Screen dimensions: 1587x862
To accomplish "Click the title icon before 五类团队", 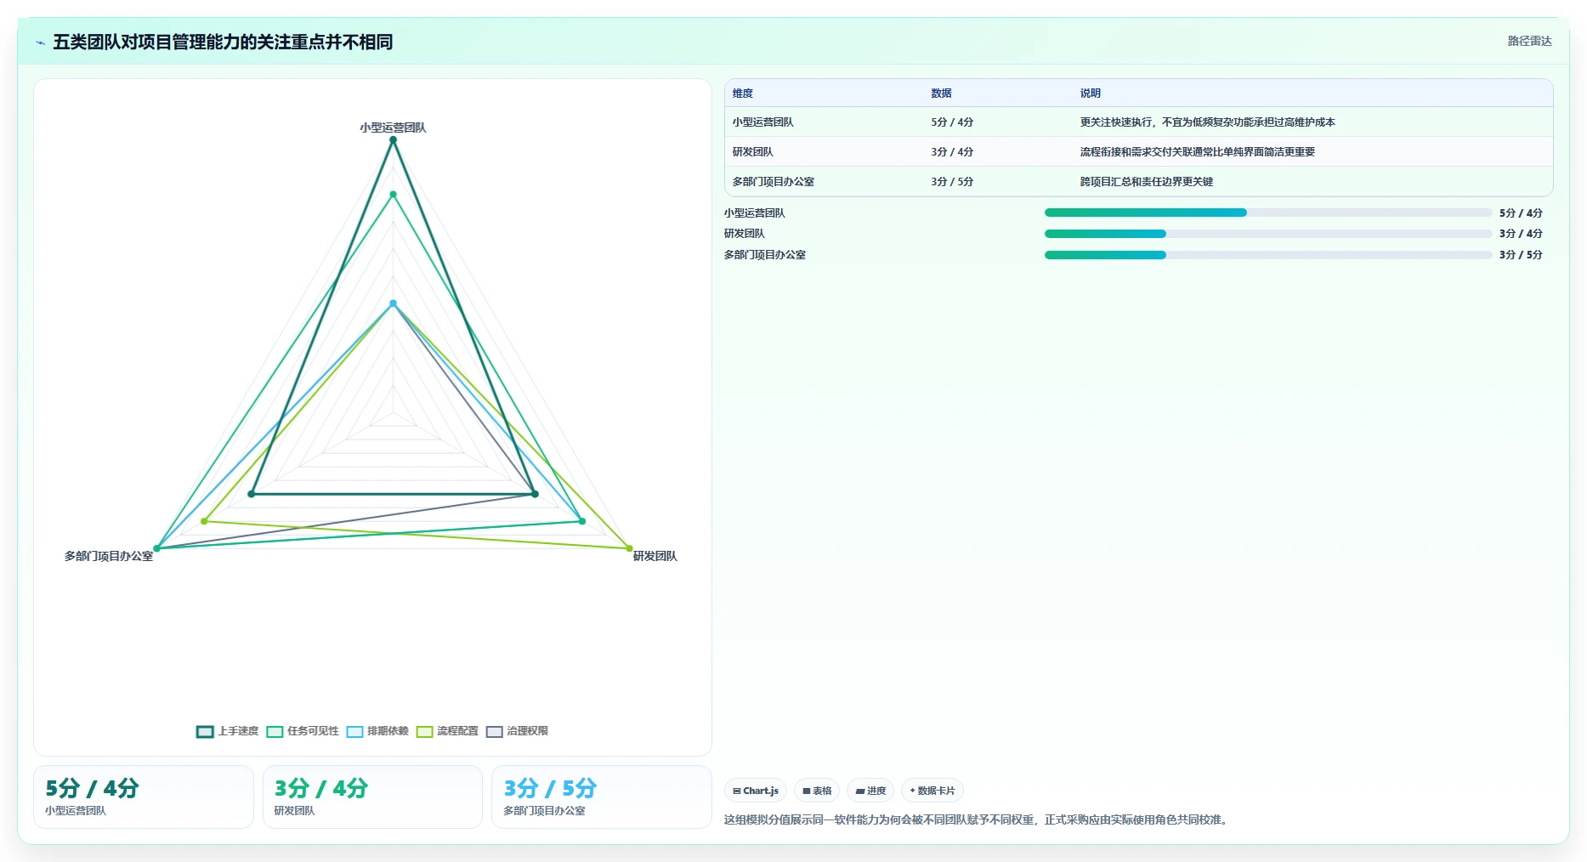I will pos(40,43).
